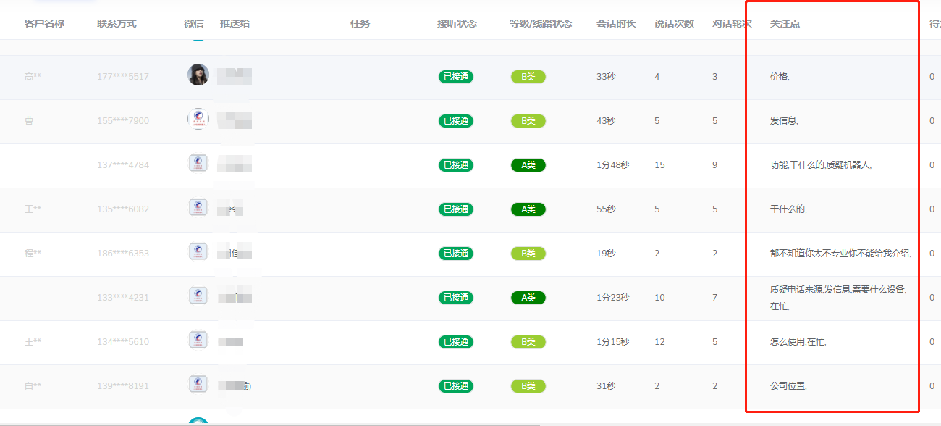Select customer name 程**

pyautogui.click(x=33, y=254)
